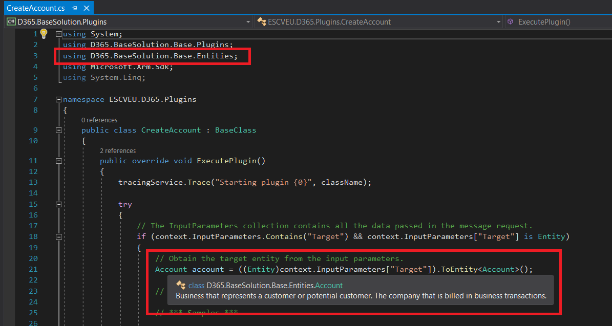This screenshot has width=612, height=326.
Task: Open the D365.BaseSolution.Plugins project dropdown
Action: pos(248,22)
